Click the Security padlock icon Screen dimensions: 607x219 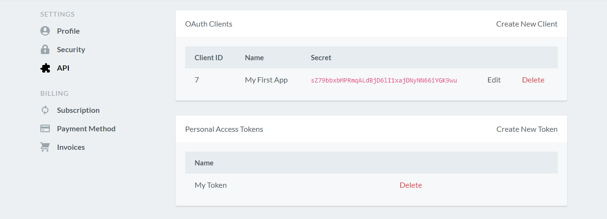[x=45, y=50]
